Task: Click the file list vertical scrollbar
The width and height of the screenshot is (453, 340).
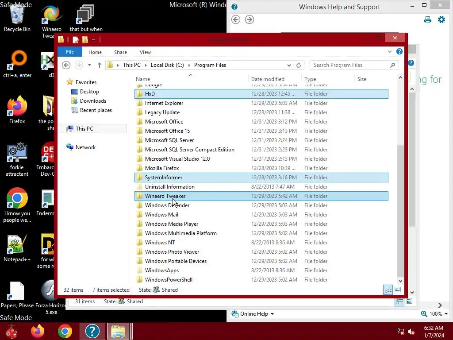Action: [400, 210]
